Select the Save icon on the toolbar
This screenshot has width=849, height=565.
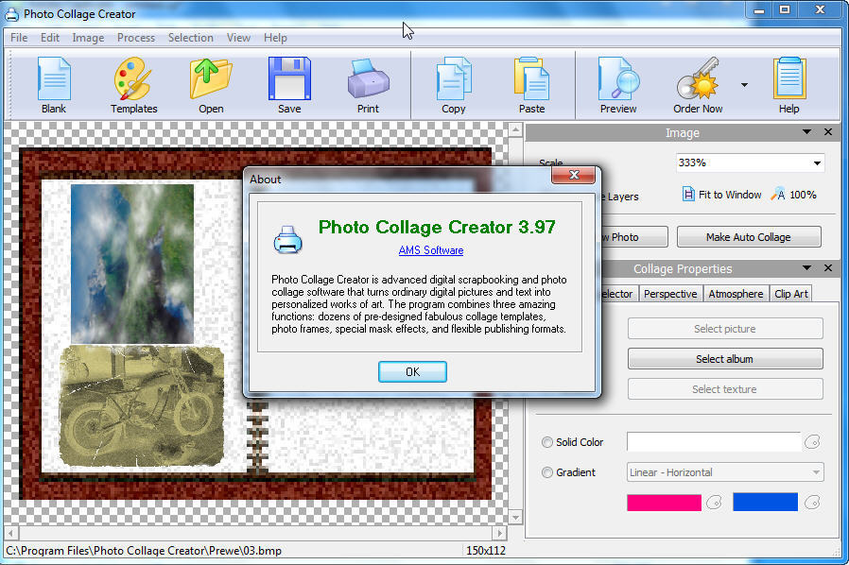coord(289,84)
